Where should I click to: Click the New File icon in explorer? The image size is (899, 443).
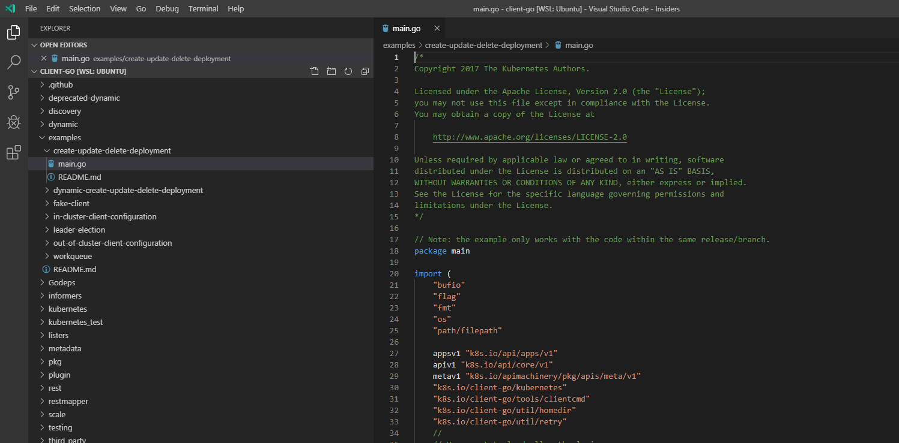click(315, 71)
